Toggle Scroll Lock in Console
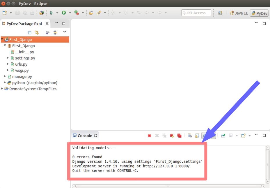 click(197, 136)
